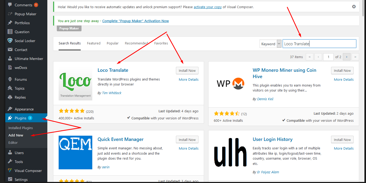The image size is (366, 183).
Task: Click the Quick Event Manager QEM logo
Action: (x=75, y=152)
